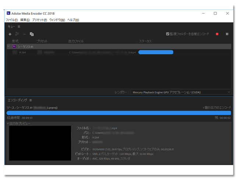Image resolution: width=237 pixels, height=179 pixels.
Task: Close the Adobe Media Encoder window
Action: pyautogui.click(x=227, y=14)
